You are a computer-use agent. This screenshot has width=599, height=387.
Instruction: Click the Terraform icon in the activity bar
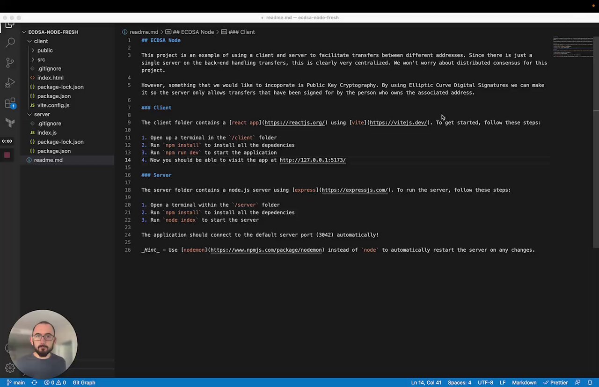coord(10,123)
